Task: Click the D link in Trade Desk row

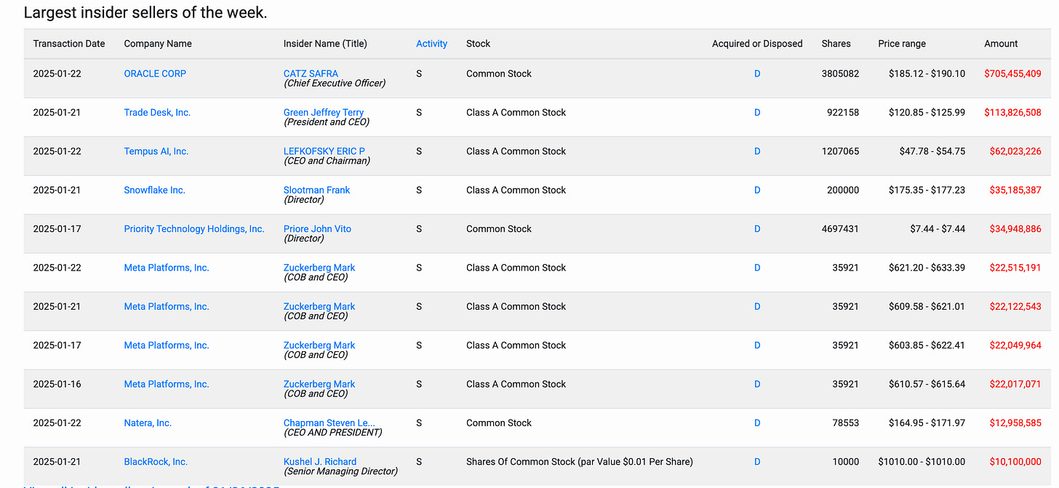Action: coord(757,113)
